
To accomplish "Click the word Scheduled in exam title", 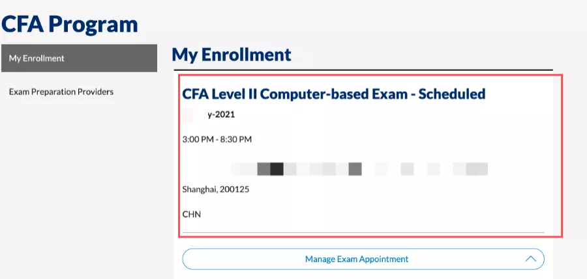I will 451,94.
